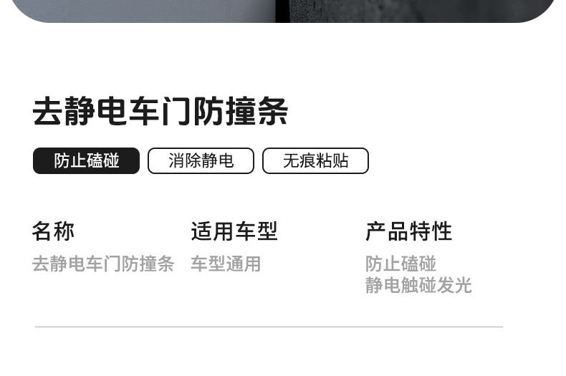Click the 静电触碰发光 feature text
This screenshot has width=566, height=376.
click(418, 285)
